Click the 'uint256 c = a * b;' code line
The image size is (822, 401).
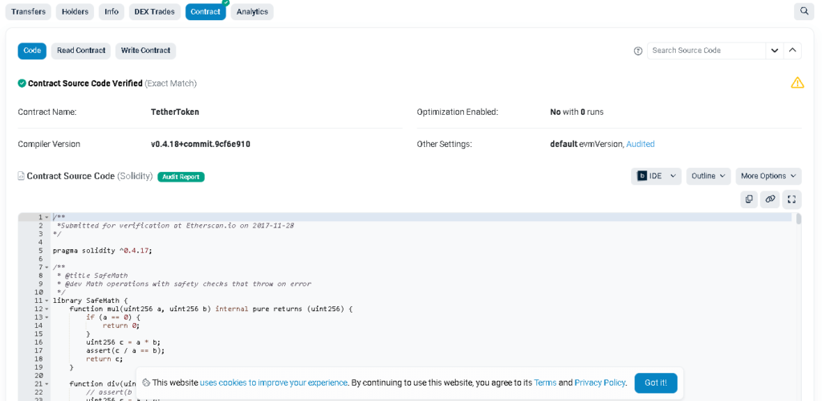point(123,342)
